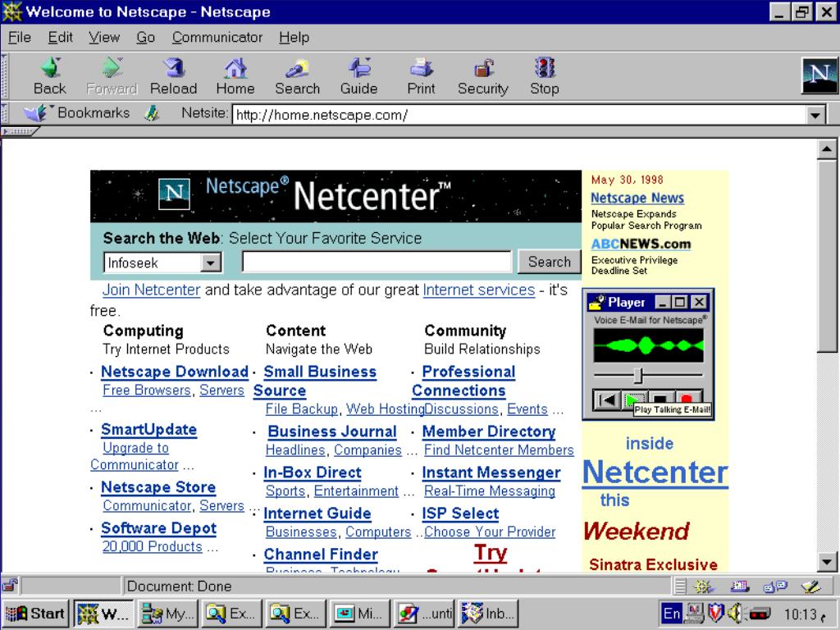Open the Communicator menu
The height and width of the screenshot is (630, 840).
[x=217, y=37]
